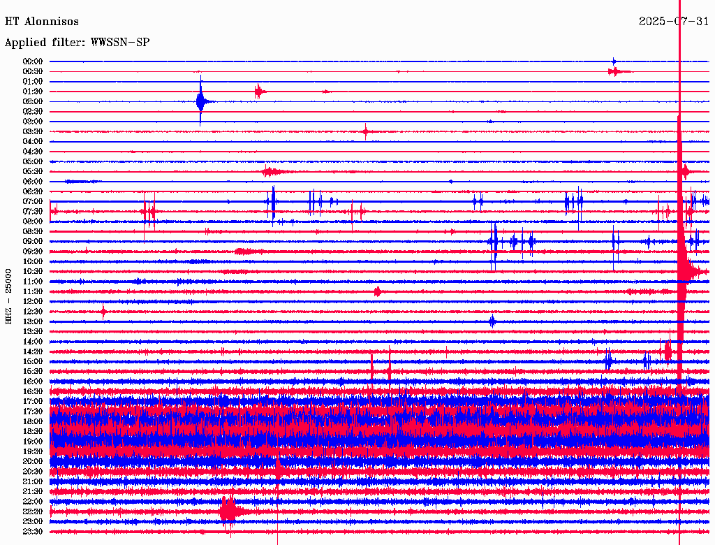Click the red event burst on the 11:30 trace

pyautogui.click(x=378, y=291)
